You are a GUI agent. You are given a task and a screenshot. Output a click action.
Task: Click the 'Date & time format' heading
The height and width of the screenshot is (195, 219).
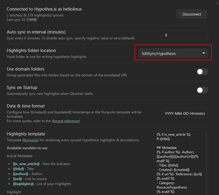tap(26, 106)
